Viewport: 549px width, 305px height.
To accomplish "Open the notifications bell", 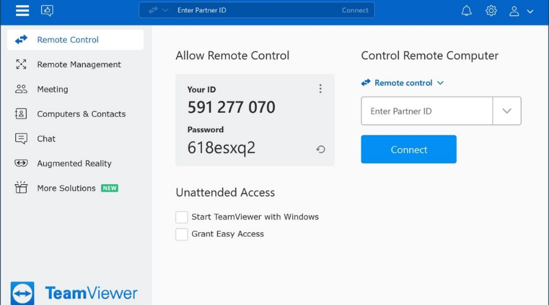I will [x=467, y=11].
